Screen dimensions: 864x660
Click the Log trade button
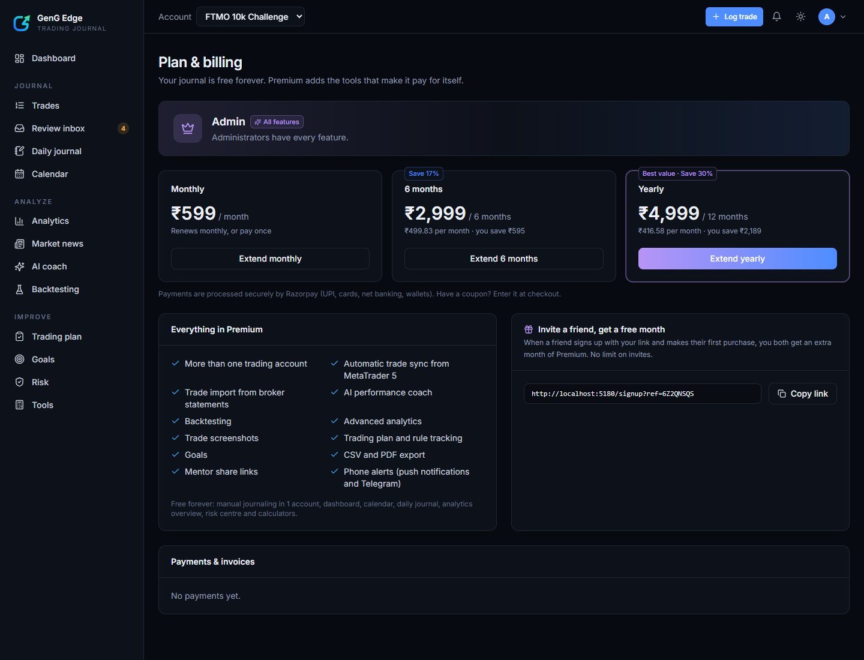(x=734, y=17)
